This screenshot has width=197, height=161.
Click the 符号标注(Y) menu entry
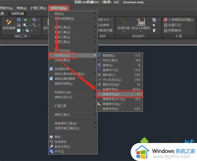73,55
